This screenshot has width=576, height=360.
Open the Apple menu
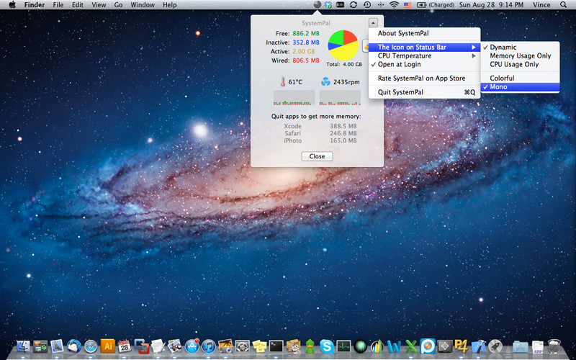(x=12, y=5)
